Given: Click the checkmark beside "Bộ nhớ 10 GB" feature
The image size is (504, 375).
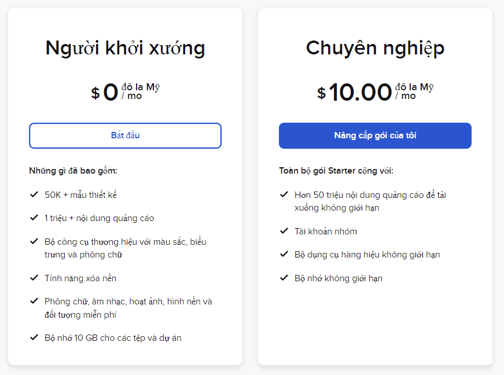Looking at the screenshot, I should point(33,337).
